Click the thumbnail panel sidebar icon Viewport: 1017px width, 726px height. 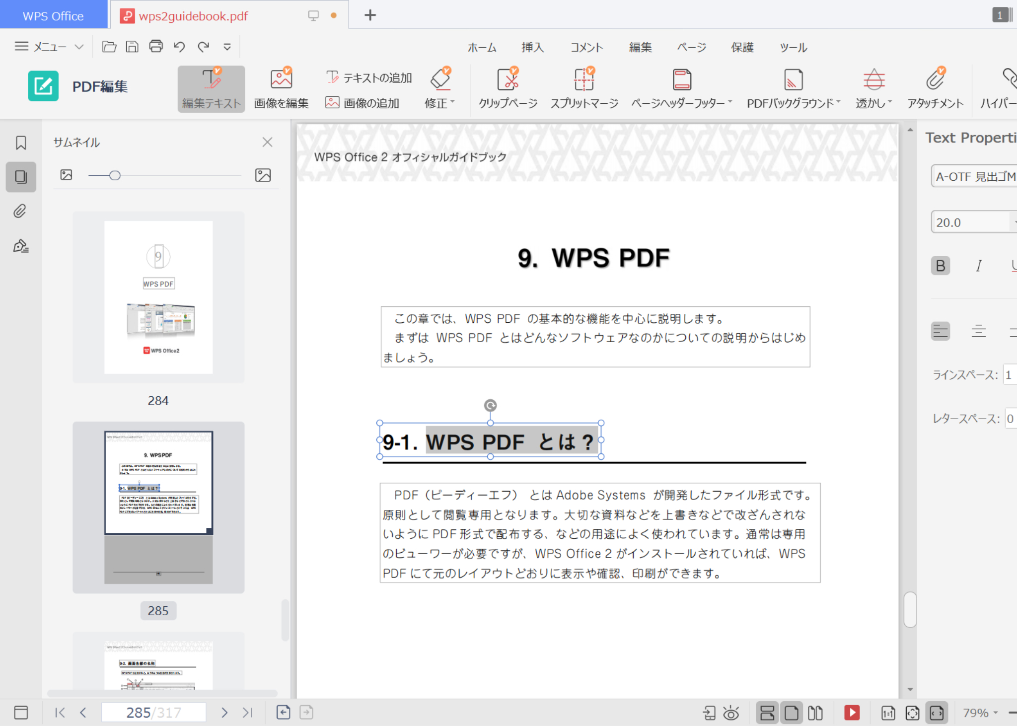click(x=21, y=177)
